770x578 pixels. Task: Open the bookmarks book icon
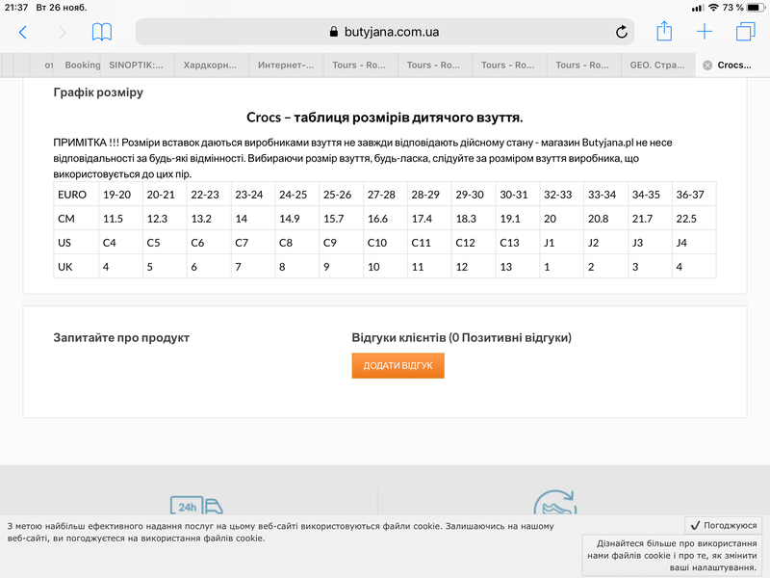coord(102,32)
